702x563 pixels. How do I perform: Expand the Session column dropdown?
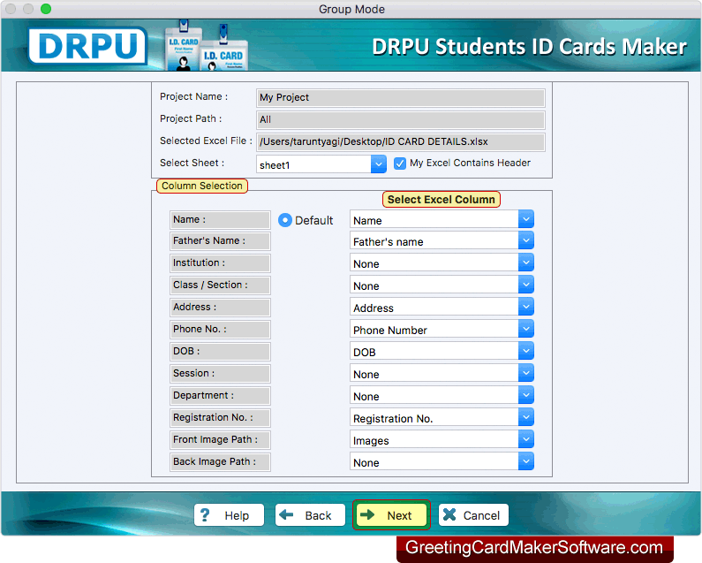click(526, 373)
